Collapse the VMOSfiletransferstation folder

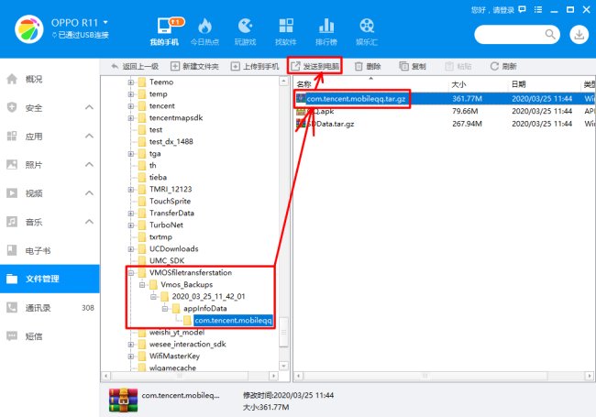[x=131, y=272]
